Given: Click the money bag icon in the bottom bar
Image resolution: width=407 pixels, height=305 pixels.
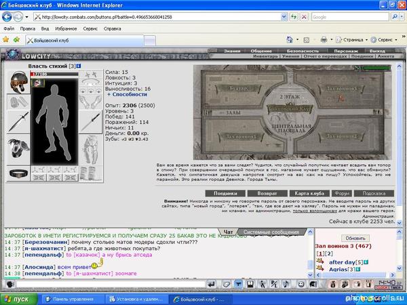Looking at the screenshot, I should coord(333,285).
